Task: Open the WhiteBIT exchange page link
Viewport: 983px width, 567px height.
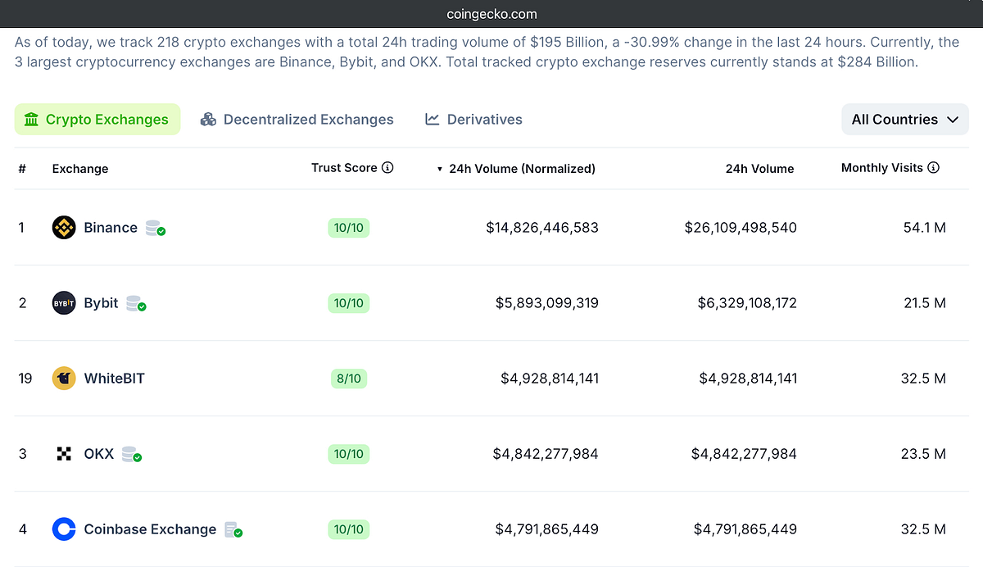Action: click(x=115, y=378)
